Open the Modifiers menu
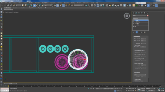The width and height of the screenshot is (165, 92). (31, 3)
